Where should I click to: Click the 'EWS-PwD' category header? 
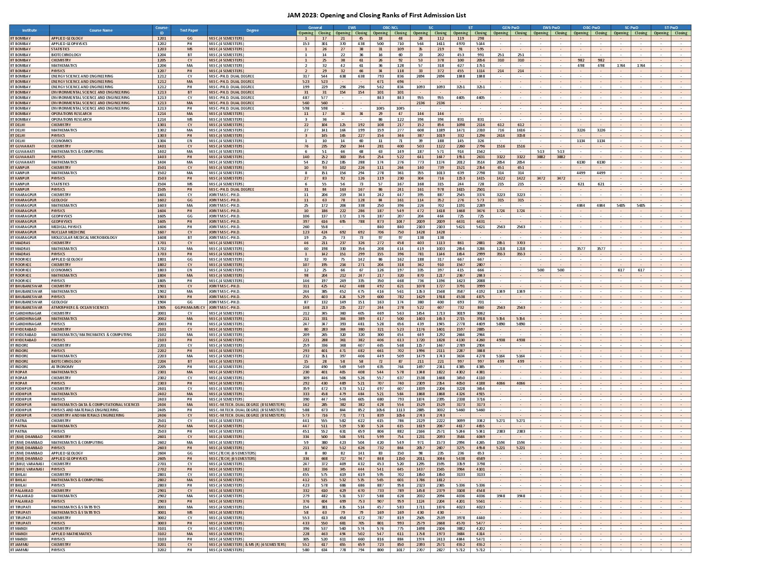coord(551,28)
